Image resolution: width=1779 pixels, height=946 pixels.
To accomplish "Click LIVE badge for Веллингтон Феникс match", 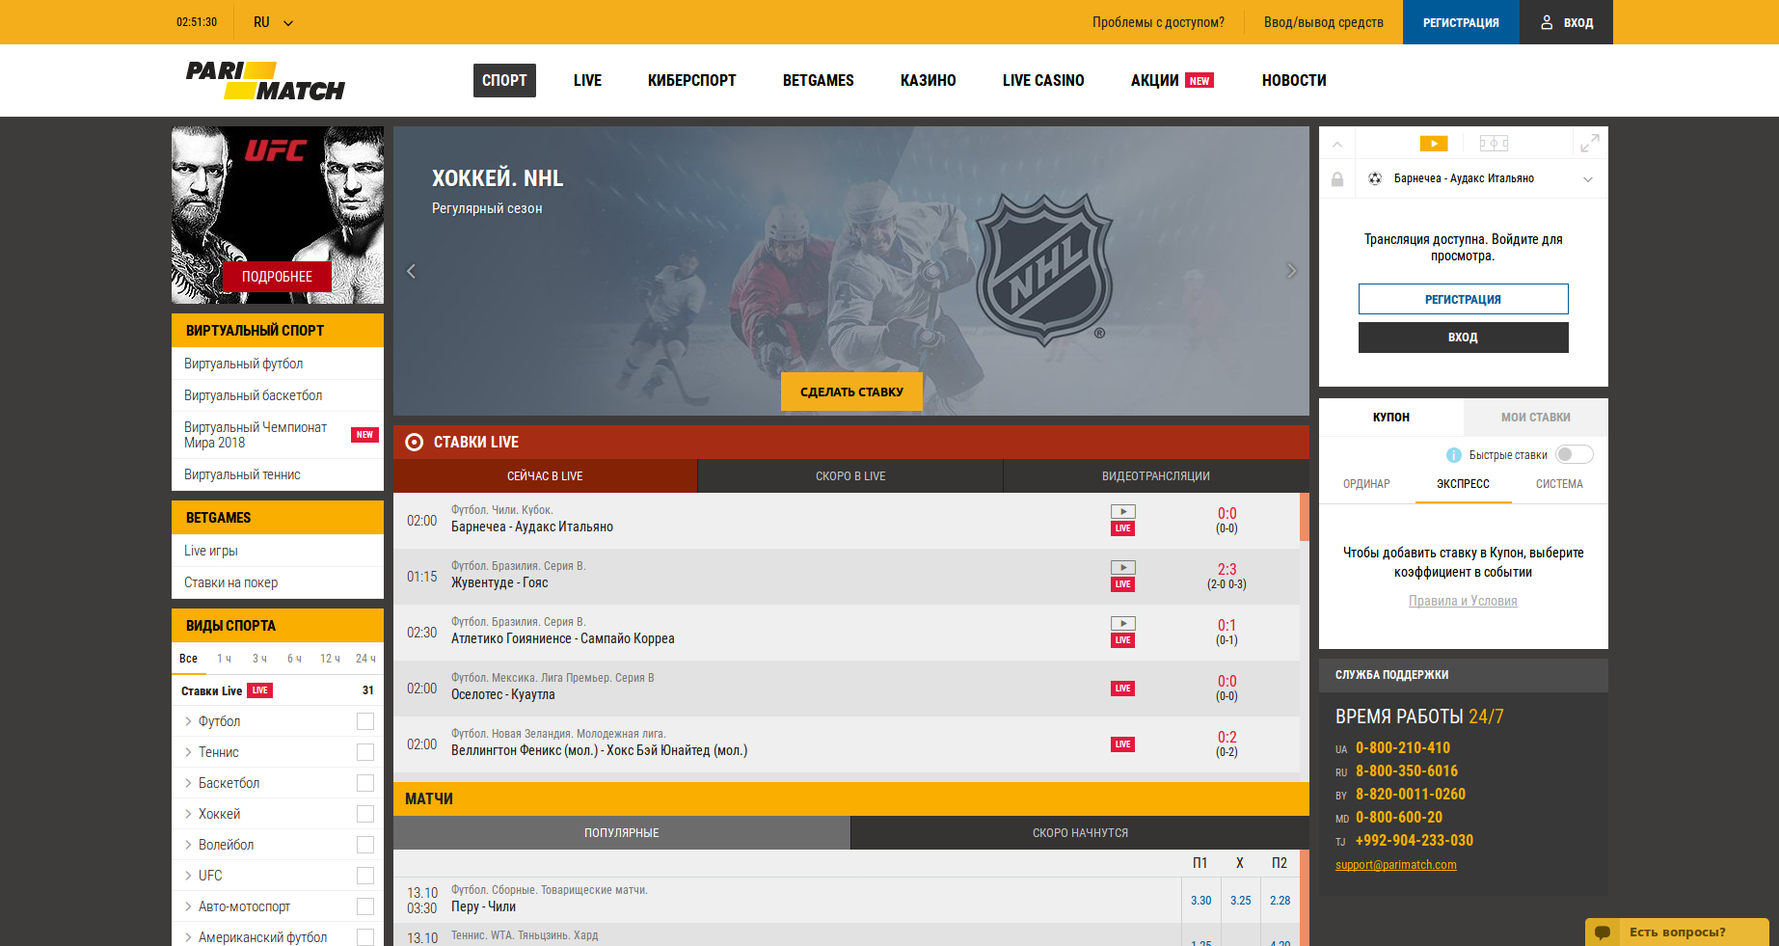I will click(x=1123, y=744).
